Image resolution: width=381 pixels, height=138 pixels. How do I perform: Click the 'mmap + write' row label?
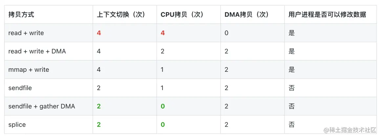click(x=29, y=69)
